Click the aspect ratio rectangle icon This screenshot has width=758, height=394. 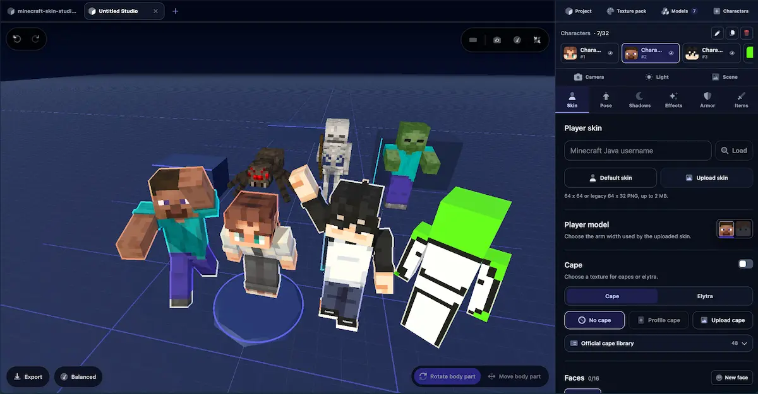pyautogui.click(x=473, y=40)
